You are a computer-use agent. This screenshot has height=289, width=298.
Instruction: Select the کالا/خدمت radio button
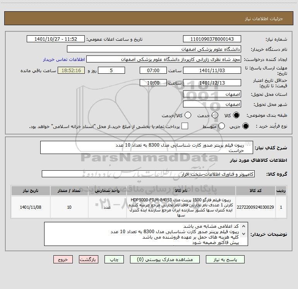(x=188, y=115)
